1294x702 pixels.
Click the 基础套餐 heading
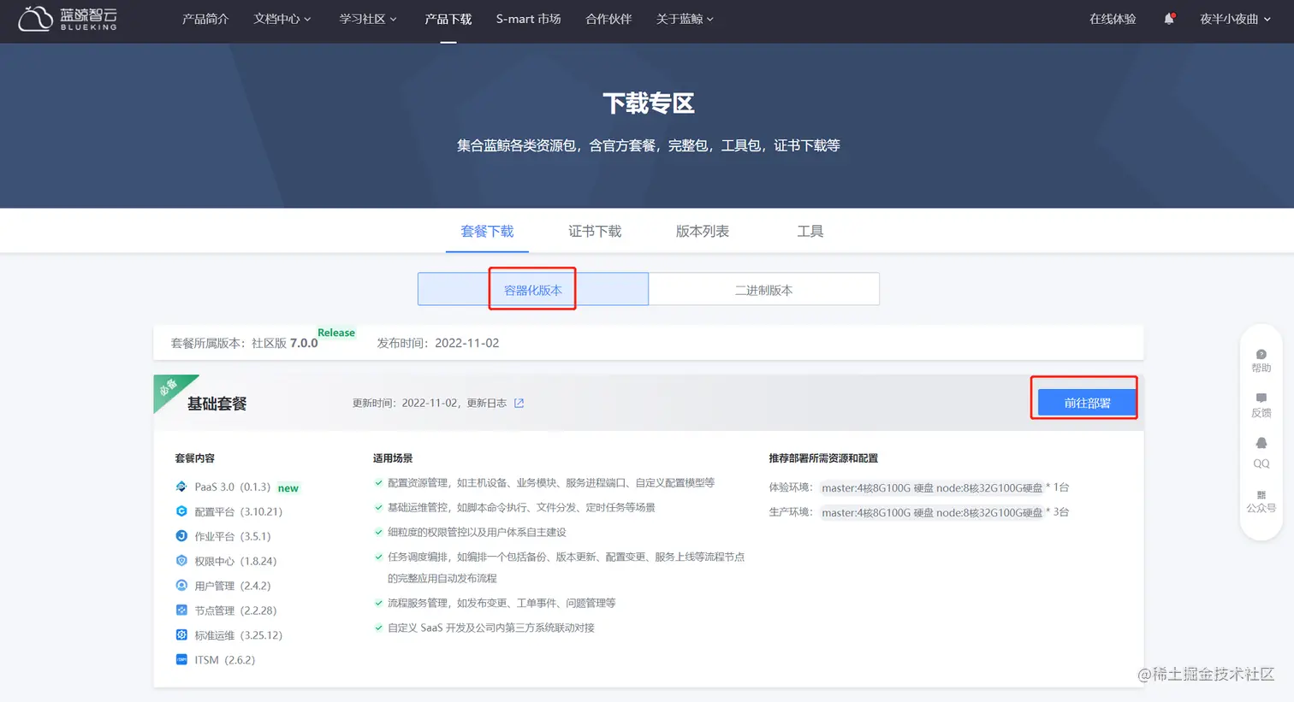coord(217,404)
